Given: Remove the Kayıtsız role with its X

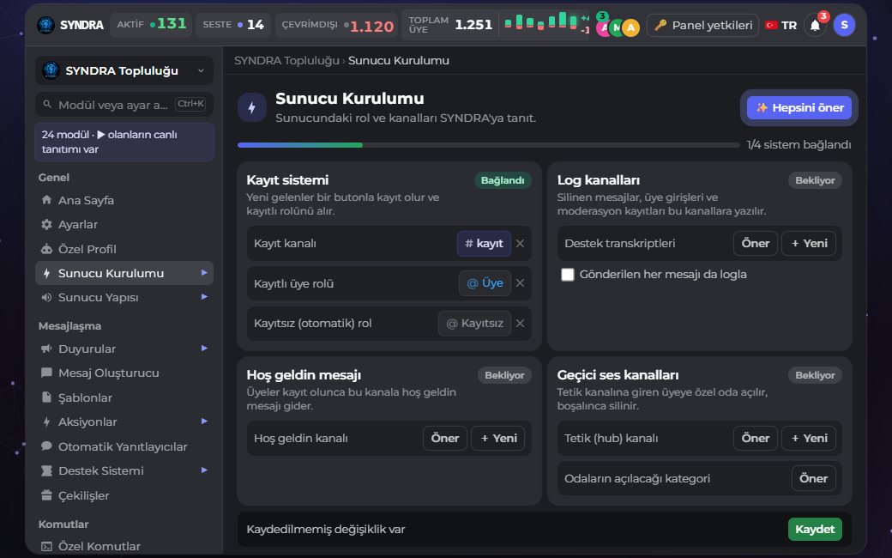Looking at the screenshot, I should 520,323.
